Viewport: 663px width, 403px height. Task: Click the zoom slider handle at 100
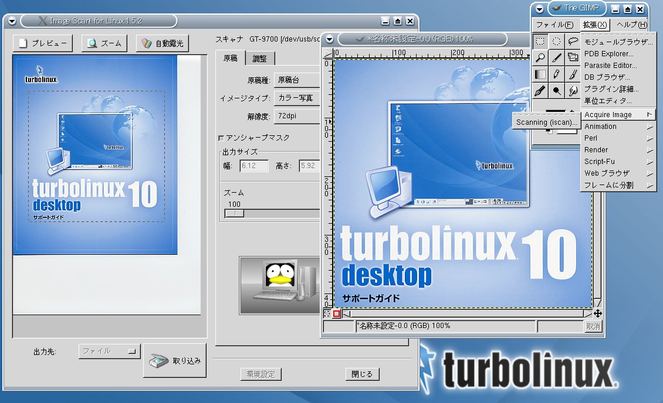pyautogui.click(x=235, y=214)
